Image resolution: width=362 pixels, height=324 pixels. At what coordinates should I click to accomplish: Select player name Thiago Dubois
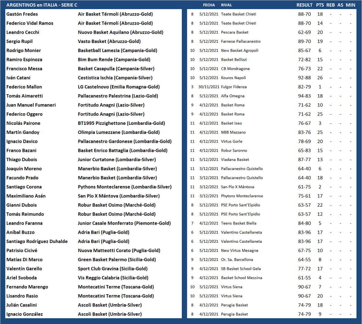coord(22,159)
